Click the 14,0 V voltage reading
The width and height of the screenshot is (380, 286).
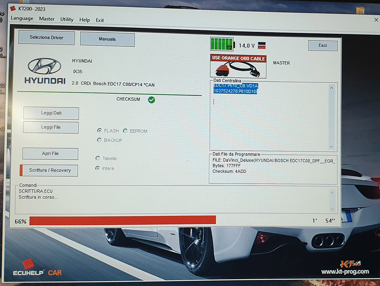point(247,46)
